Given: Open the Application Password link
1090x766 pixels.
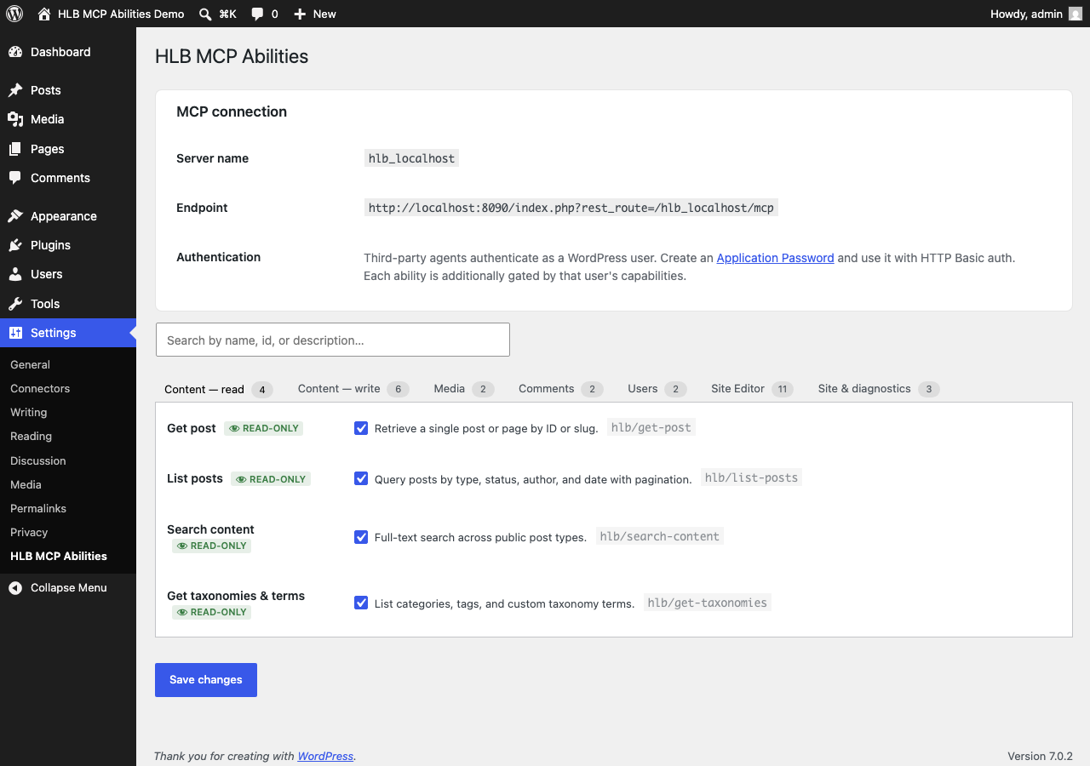Looking at the screenshot, I should 775,258.
